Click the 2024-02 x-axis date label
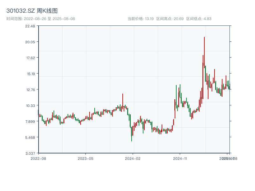255x191 pixels. [133, 158]
